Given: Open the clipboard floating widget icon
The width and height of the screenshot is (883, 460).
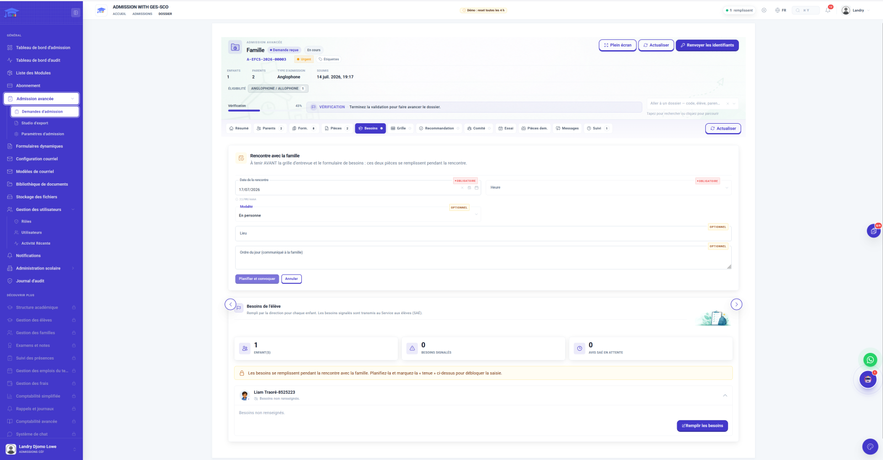Looking at the screenshot, I should pos(873,231).
